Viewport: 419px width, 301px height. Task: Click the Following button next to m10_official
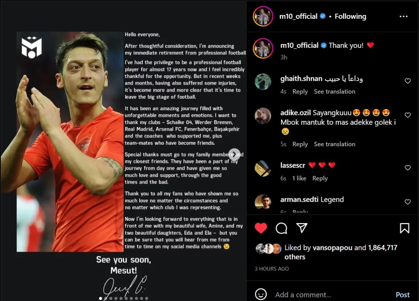pyautogui.click(x=350, y=16)
